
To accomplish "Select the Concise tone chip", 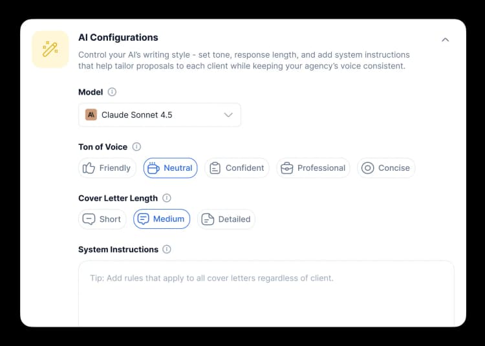I will 386,168.
